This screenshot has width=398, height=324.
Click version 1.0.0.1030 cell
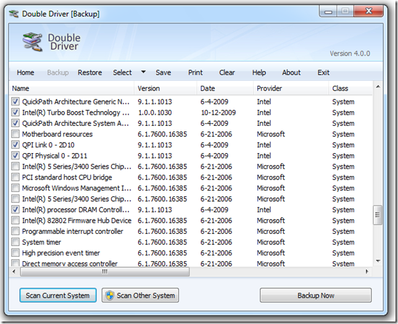click(155, 112)
